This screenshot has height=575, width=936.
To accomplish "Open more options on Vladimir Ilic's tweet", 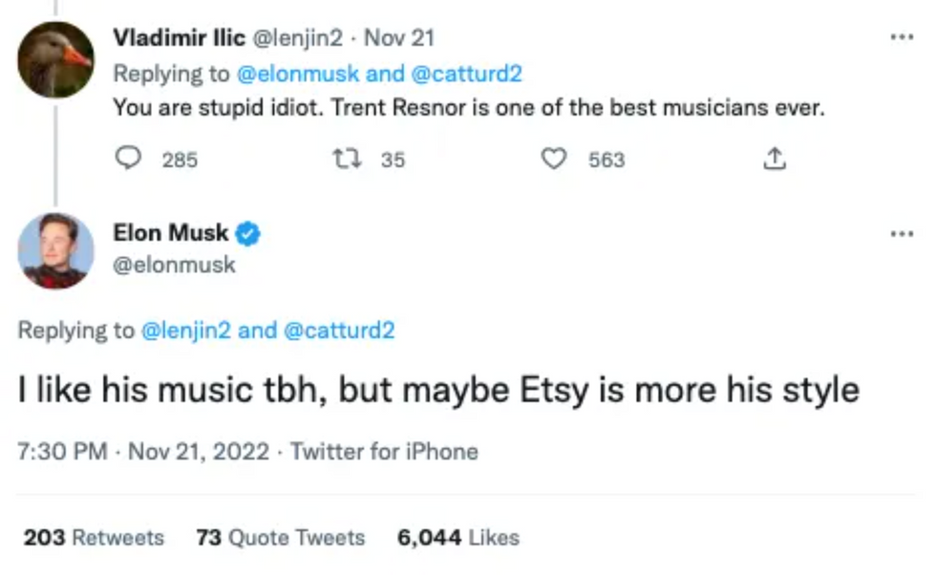I will coord(901,38).
